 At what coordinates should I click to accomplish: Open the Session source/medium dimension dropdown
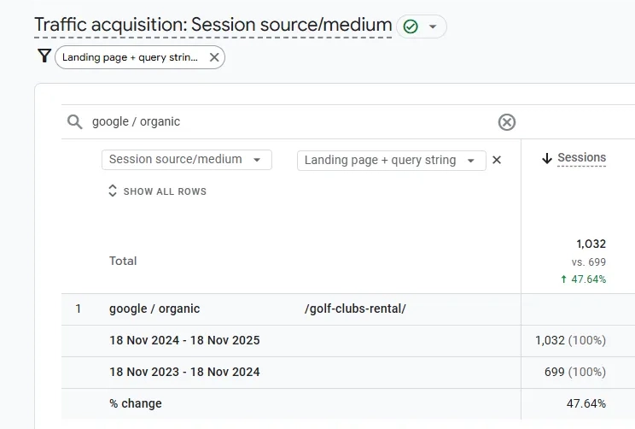pyautogui.click(x=187, y=160)
